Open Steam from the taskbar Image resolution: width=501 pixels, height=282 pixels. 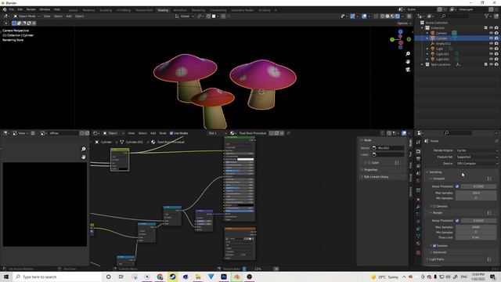[x=172, y=277]
